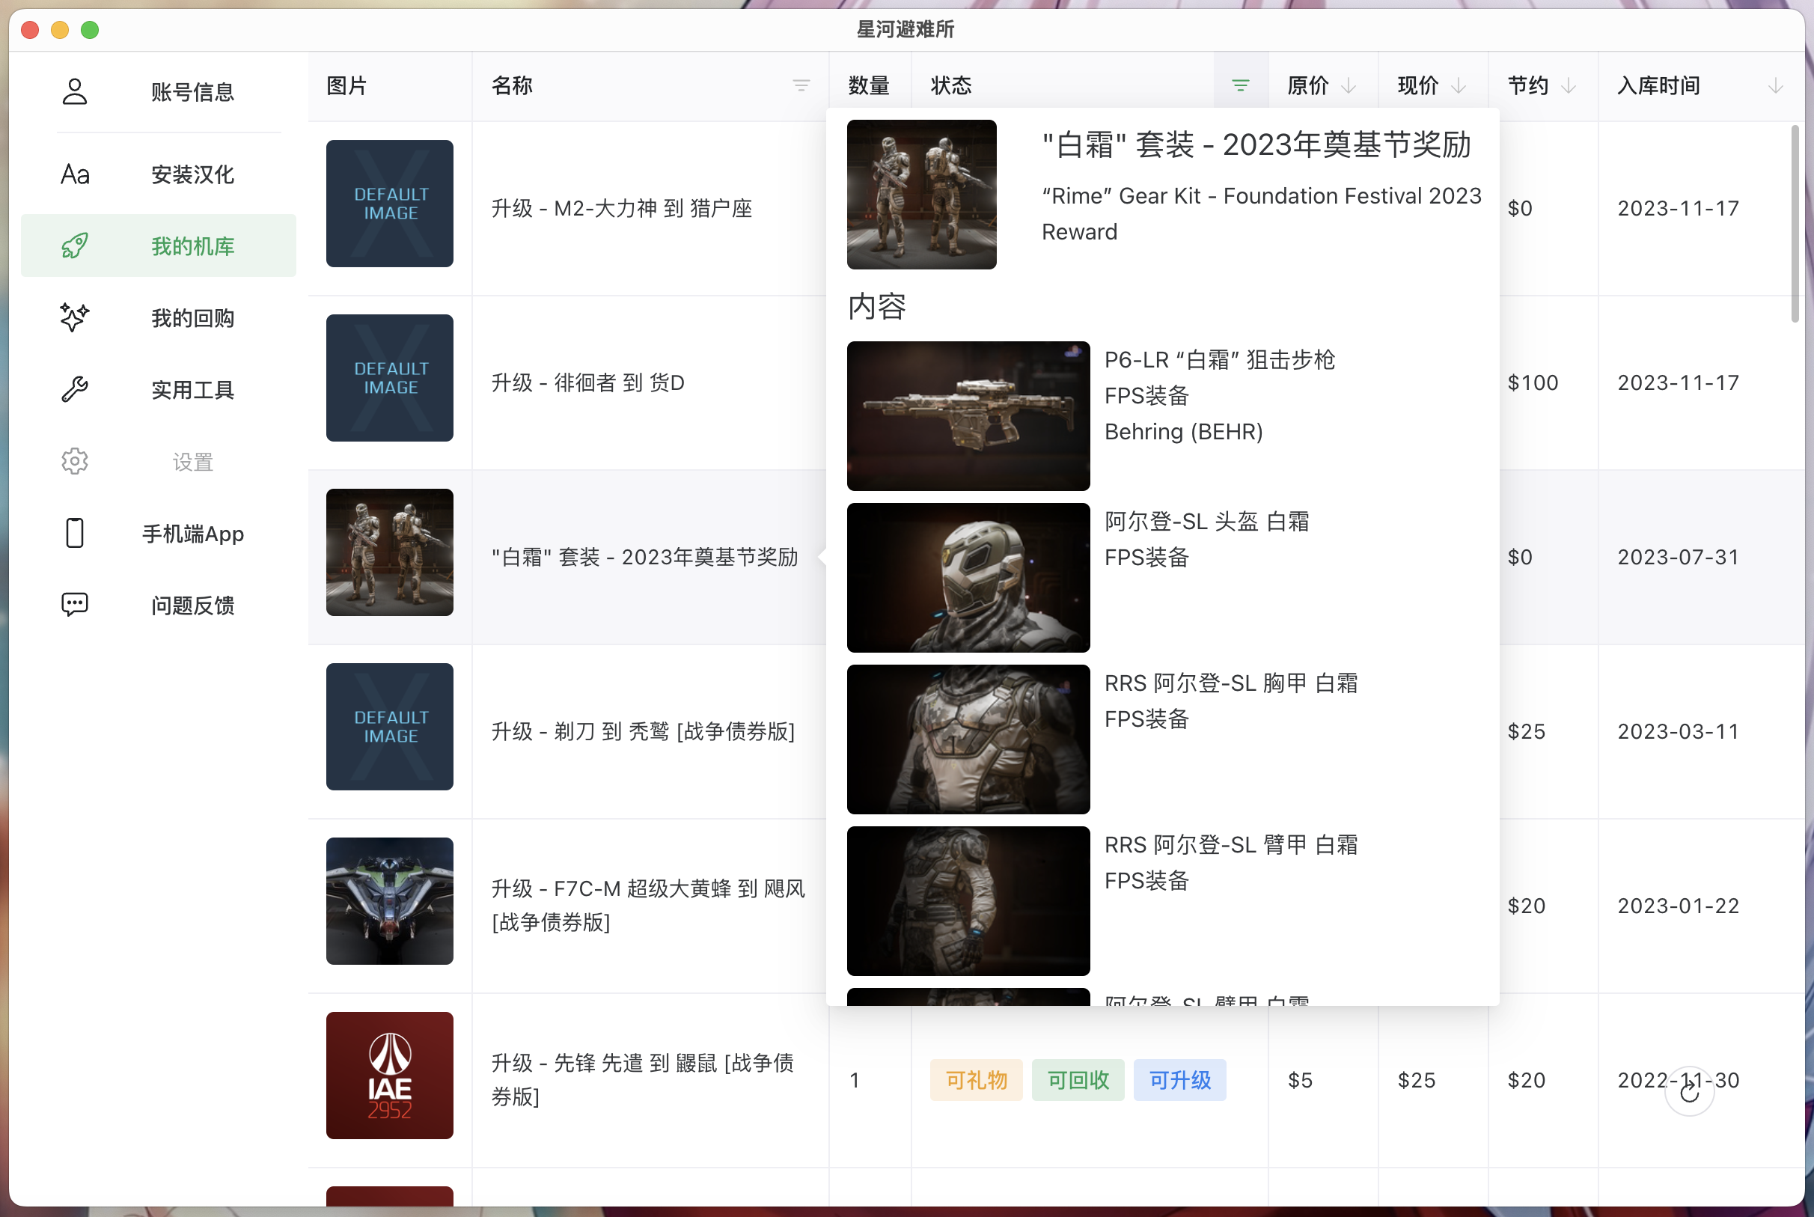Click the 可礼物 status tag
Image resolution: width=1814 pixels, height=1217 pixels.
pos(976,1079)
